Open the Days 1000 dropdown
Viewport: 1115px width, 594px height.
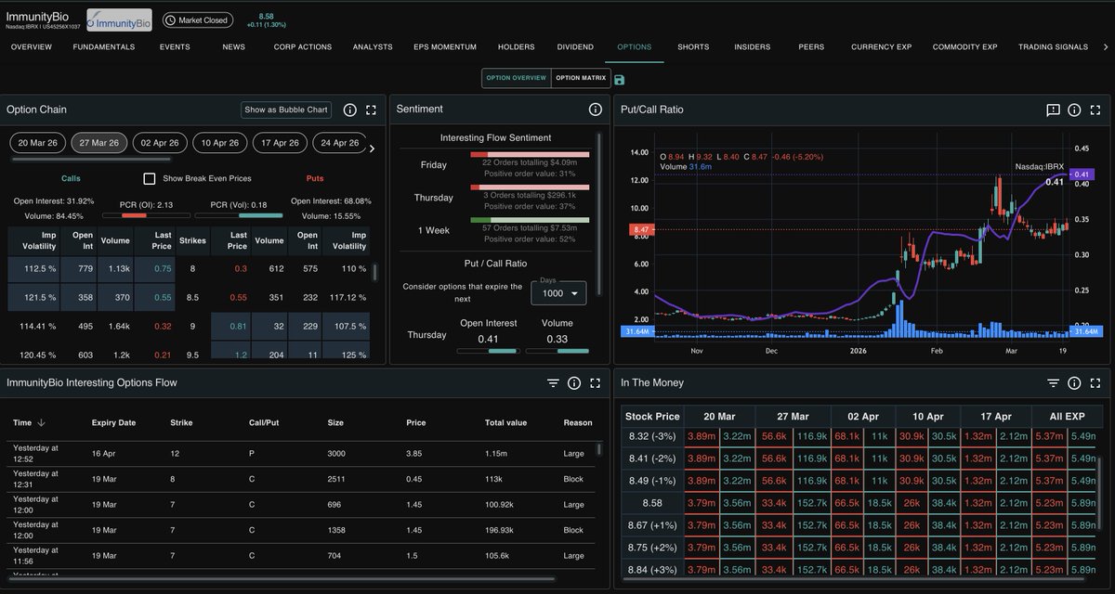(x=558, y=293)
